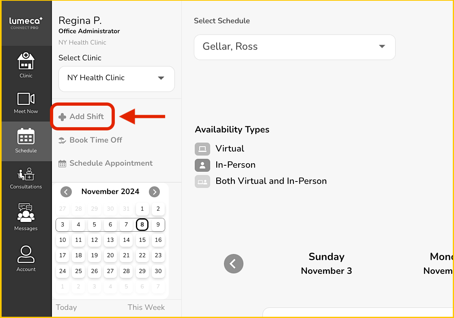Screen dimensions: 454x318
Task: Open the Messages chat icon
Action: tap(26, 213)
